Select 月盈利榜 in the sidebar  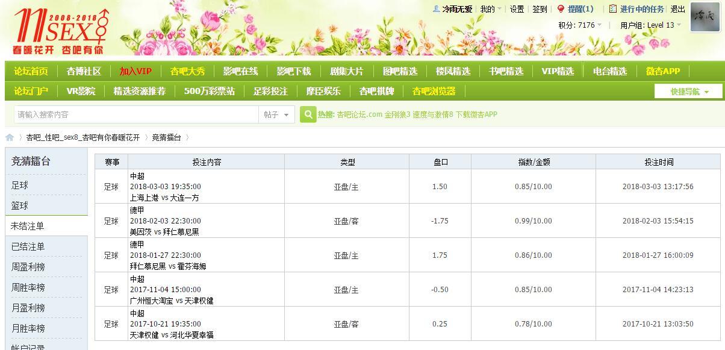[x=28, y=308]
